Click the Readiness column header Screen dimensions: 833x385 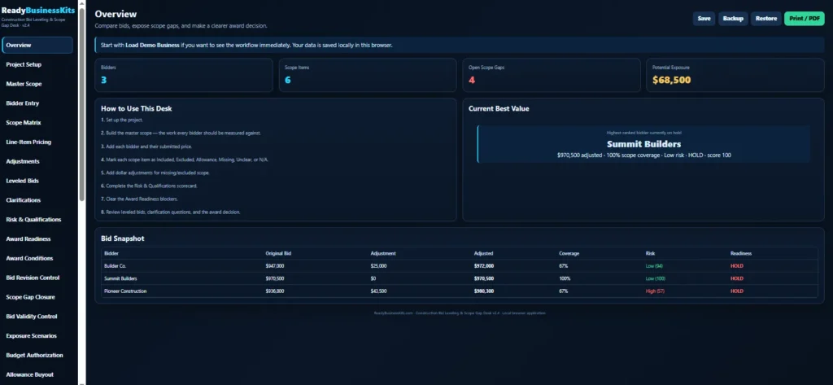(x=741, y=254)
